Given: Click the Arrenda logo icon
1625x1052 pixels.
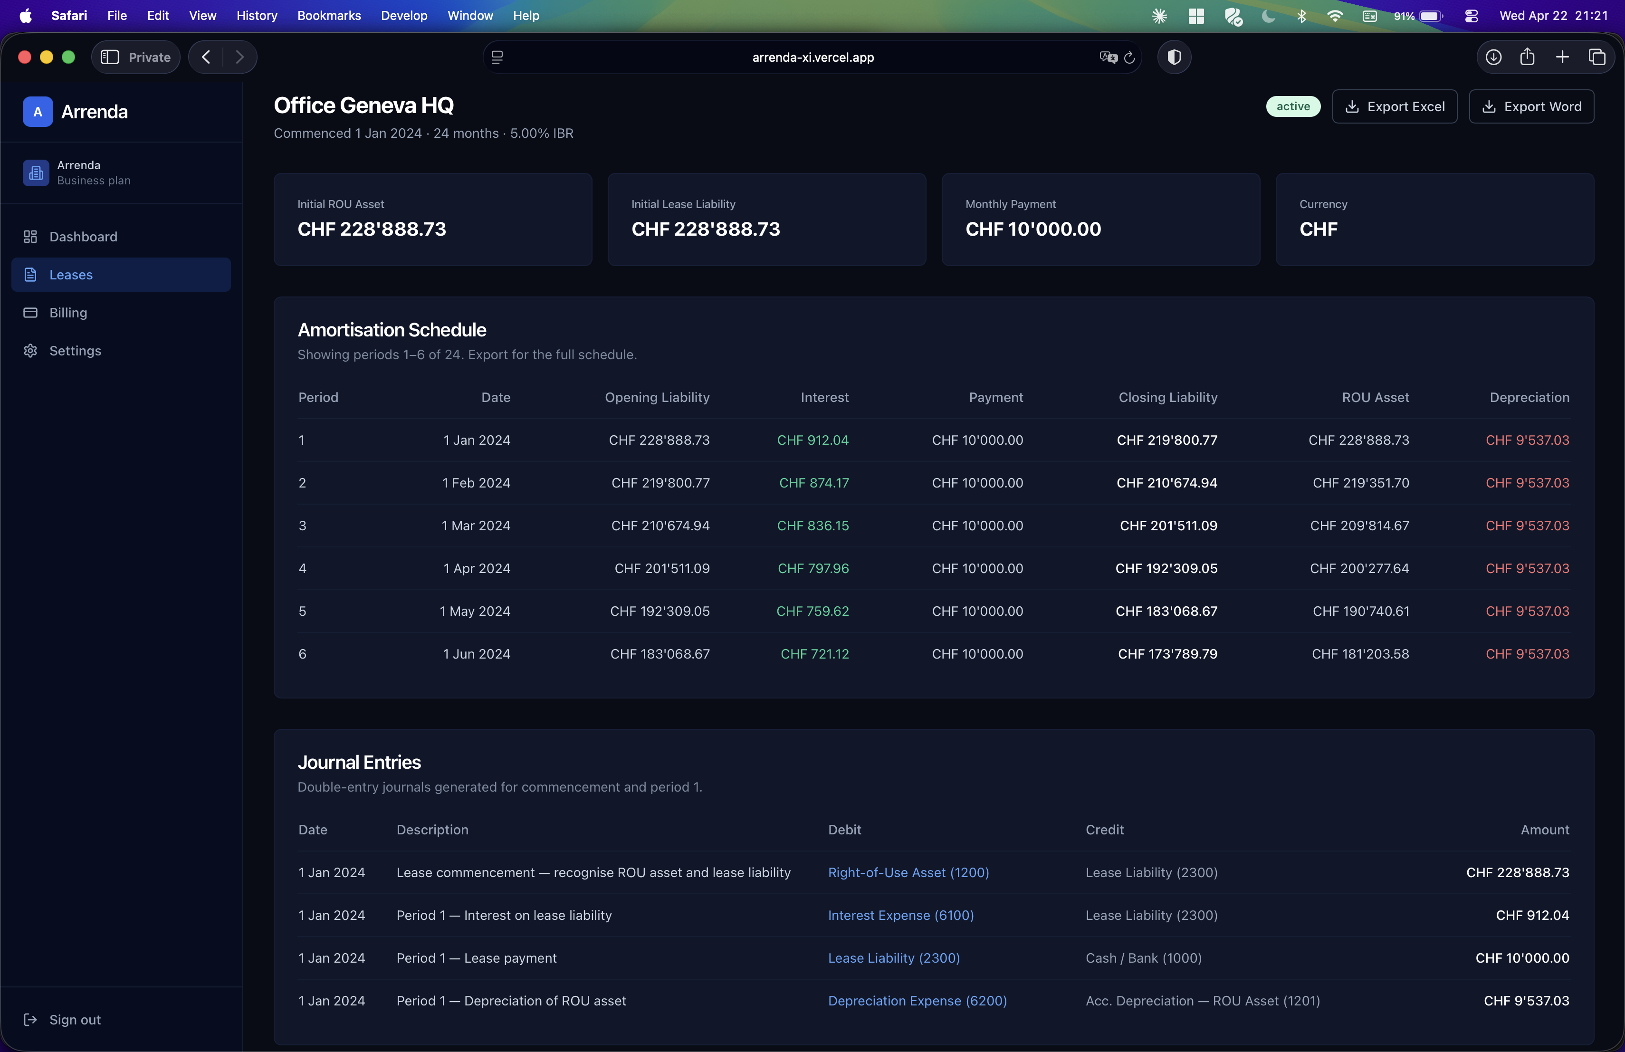Looking at the screenshot, I should (x=38, y=111).
